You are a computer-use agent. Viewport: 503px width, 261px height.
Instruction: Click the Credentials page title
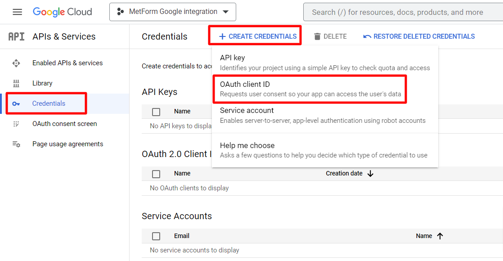click(165, 36)
